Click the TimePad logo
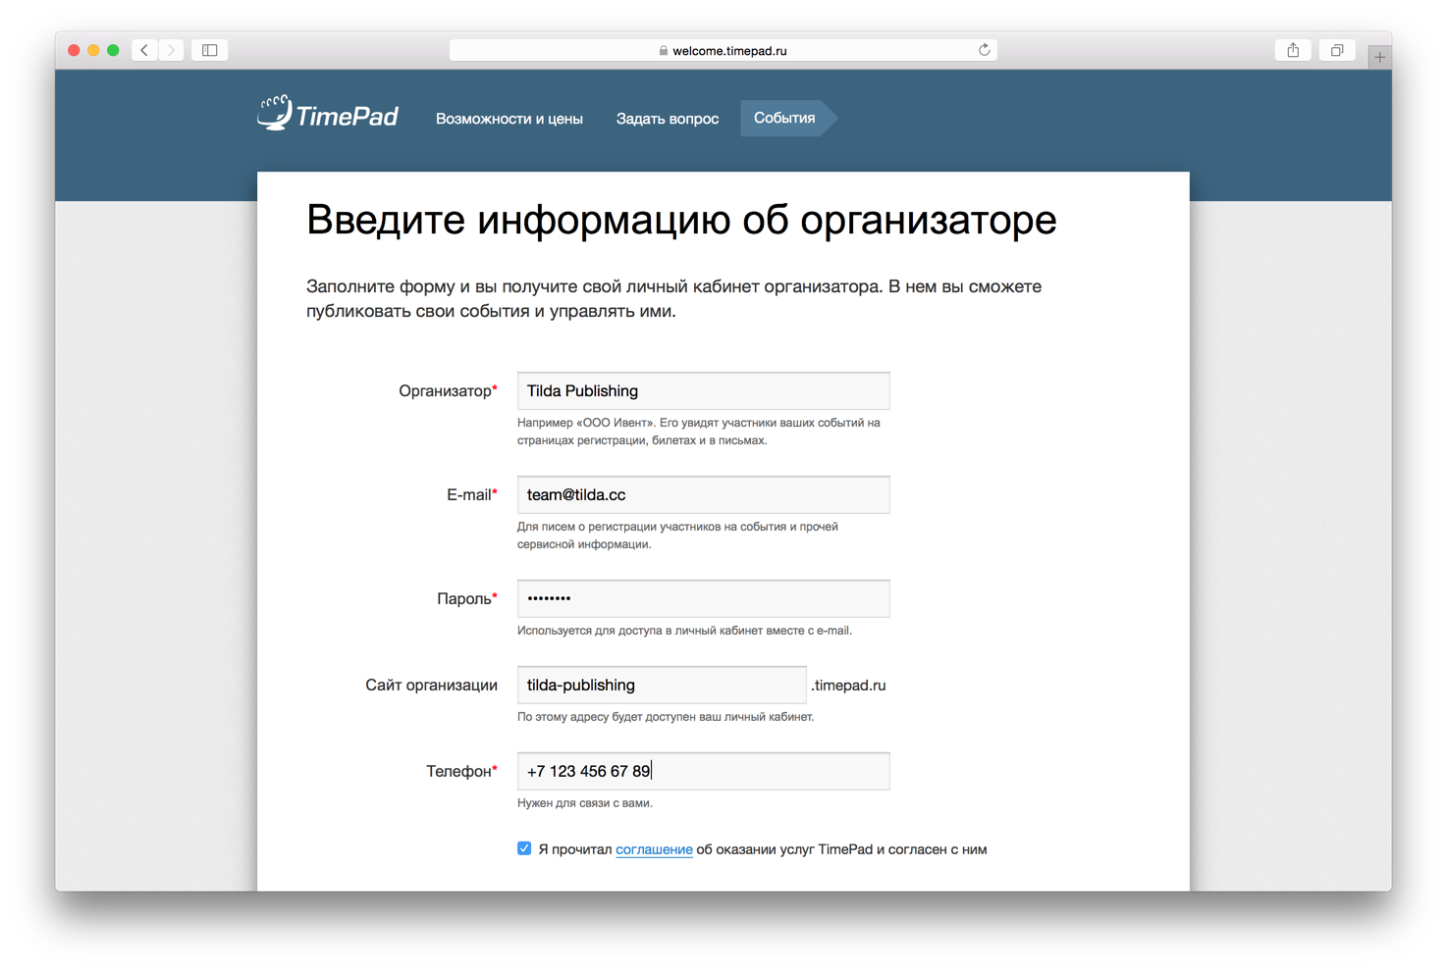 coord(327,113)
